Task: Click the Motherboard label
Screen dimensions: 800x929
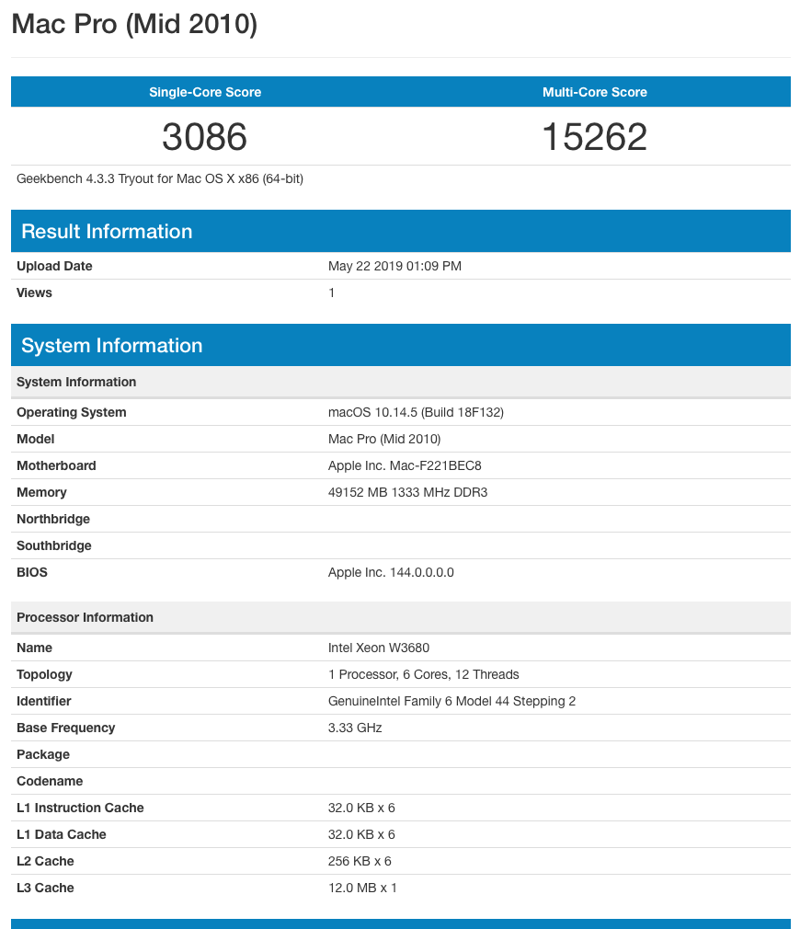Action: pyautogui.click(x=56, y=465)
